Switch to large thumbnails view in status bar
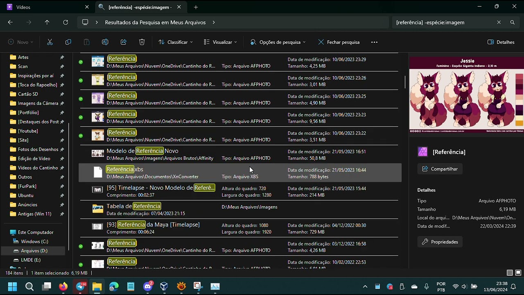The height and width of the screenshot is (295, 524). click(518, 273)
